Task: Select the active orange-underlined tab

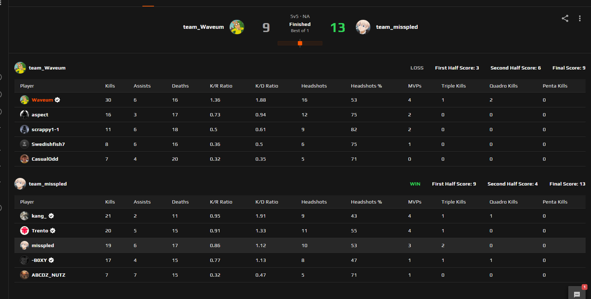Action: 148,5
